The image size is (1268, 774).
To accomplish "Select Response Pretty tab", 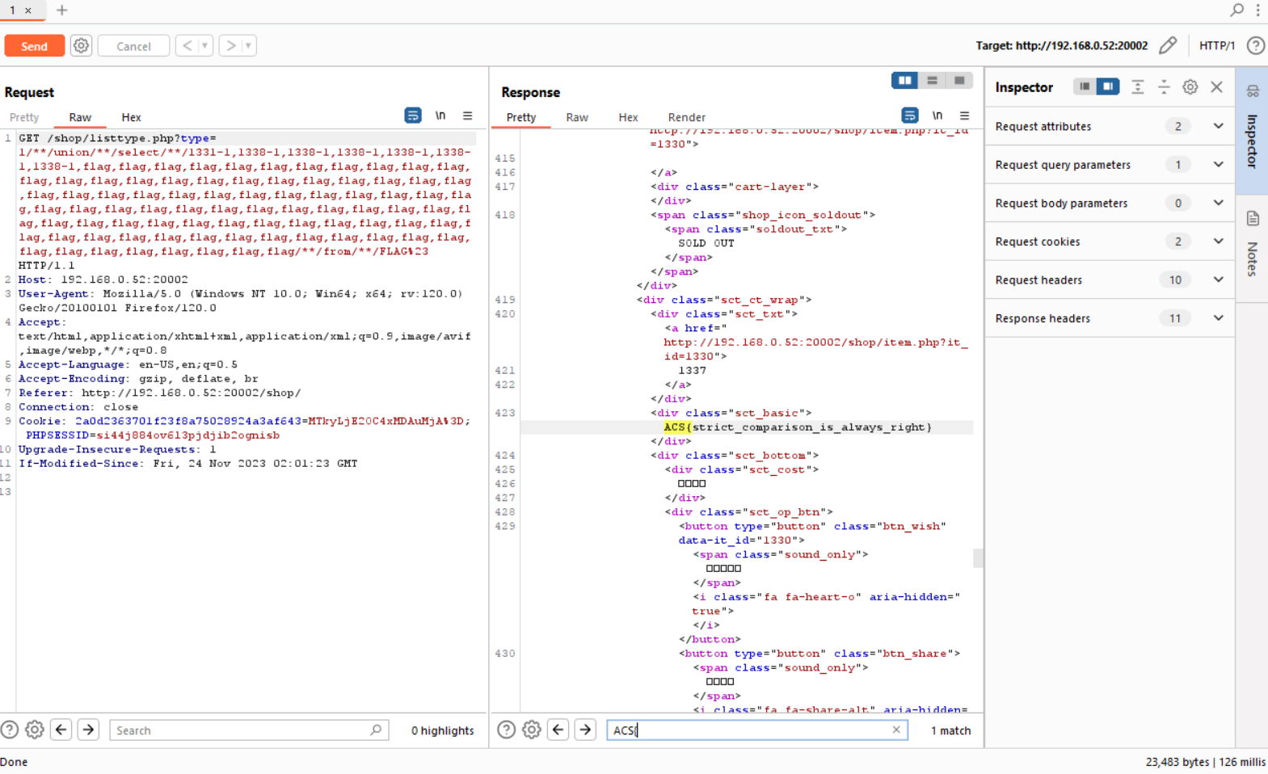I will 521,117.
